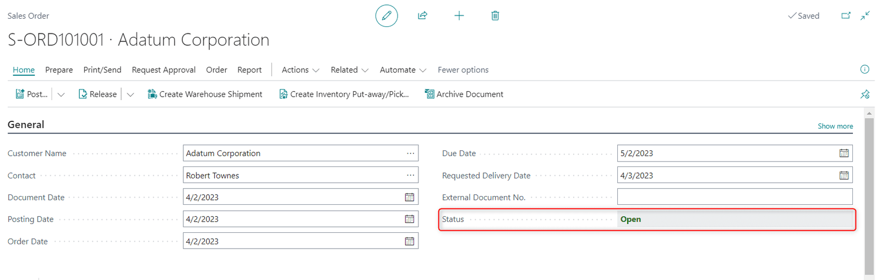Click the pencil edit icon
Viewport: 881px width, 280px height.
[x=387, y=16]
